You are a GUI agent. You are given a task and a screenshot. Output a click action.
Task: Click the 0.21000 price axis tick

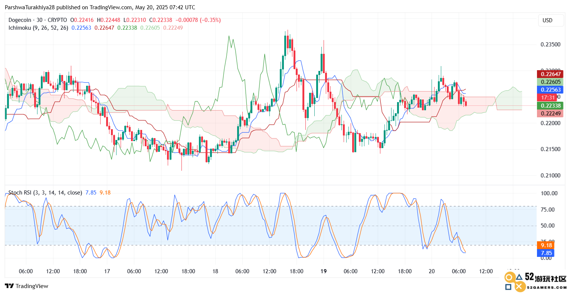point(551,176)
